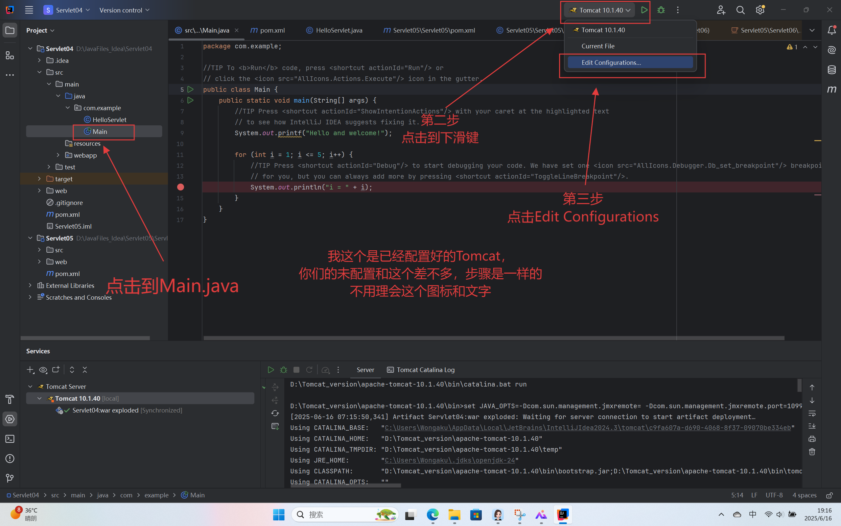Toggle soft-wrap in the console output
This screenshot has height=526, width=841.
[812, 413]
